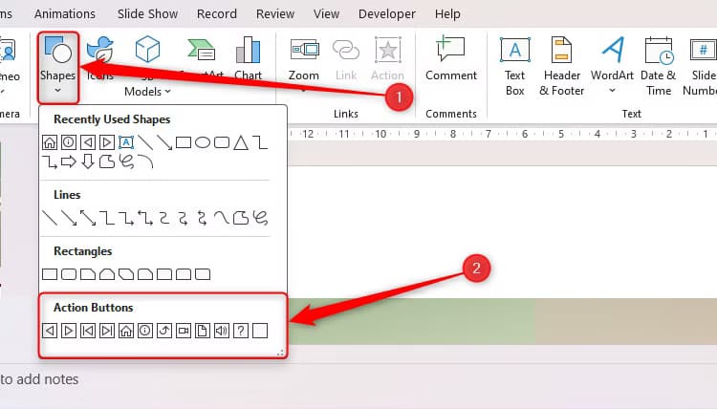Insert Date & Time
717x409 pixels.
click(x=659, y=66)
